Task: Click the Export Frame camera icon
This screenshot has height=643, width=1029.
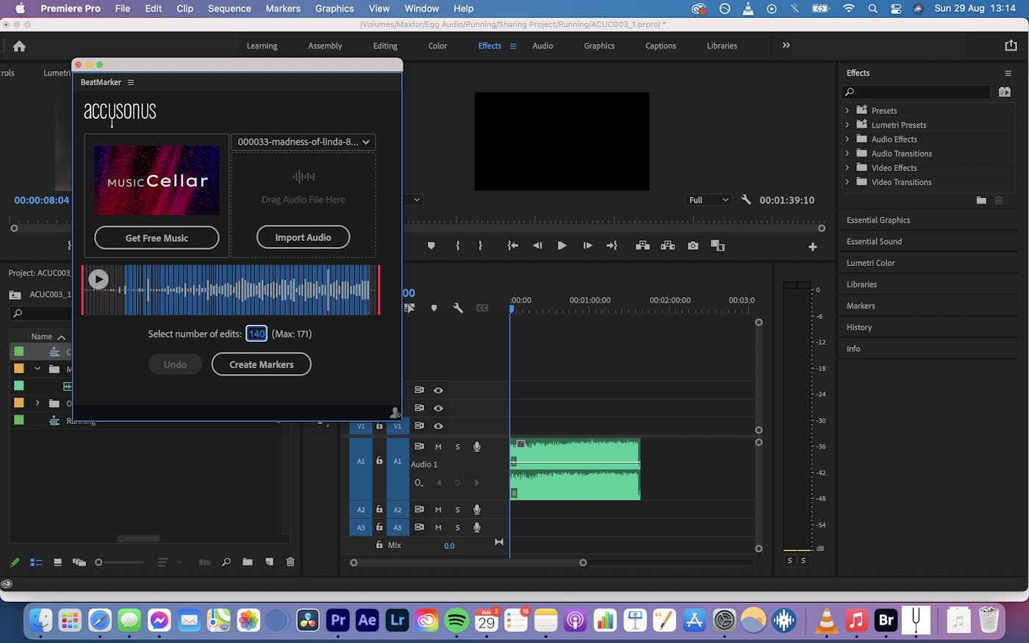Action: pyautogui.click(x=693, y=245)
